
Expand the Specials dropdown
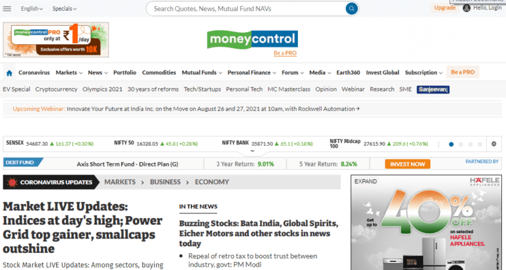click(65, 9)
